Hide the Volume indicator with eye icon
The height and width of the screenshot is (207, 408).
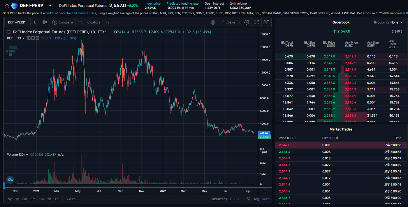pyautogui.click(x=32, y=154)
